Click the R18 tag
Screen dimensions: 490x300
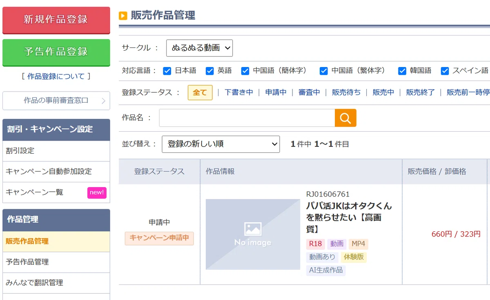(315, 244)
